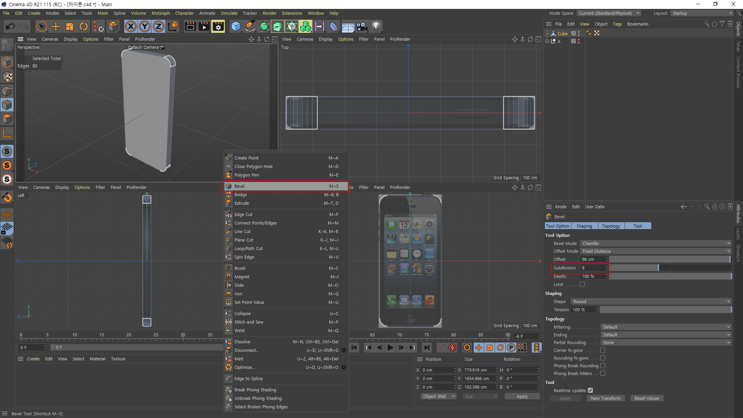This screenshot has width=743, height=418.
Task: Click the Undo arrow icon
Action: coord(10,26)
